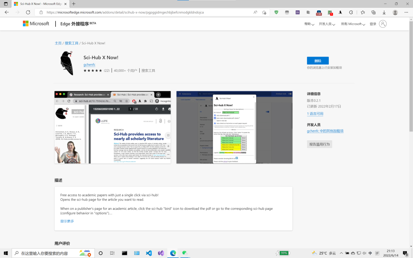Open Windows Start menu
The width and height of the screenshot is (413, 258).
click(6, 253)
